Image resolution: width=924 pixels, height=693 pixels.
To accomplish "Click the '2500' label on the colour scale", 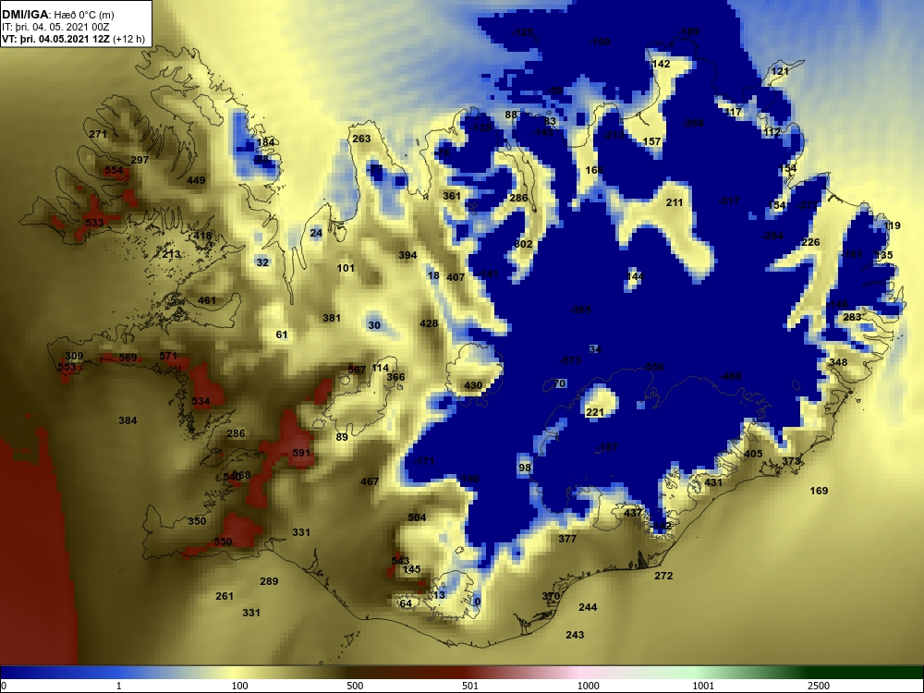I will click(819, 686).
